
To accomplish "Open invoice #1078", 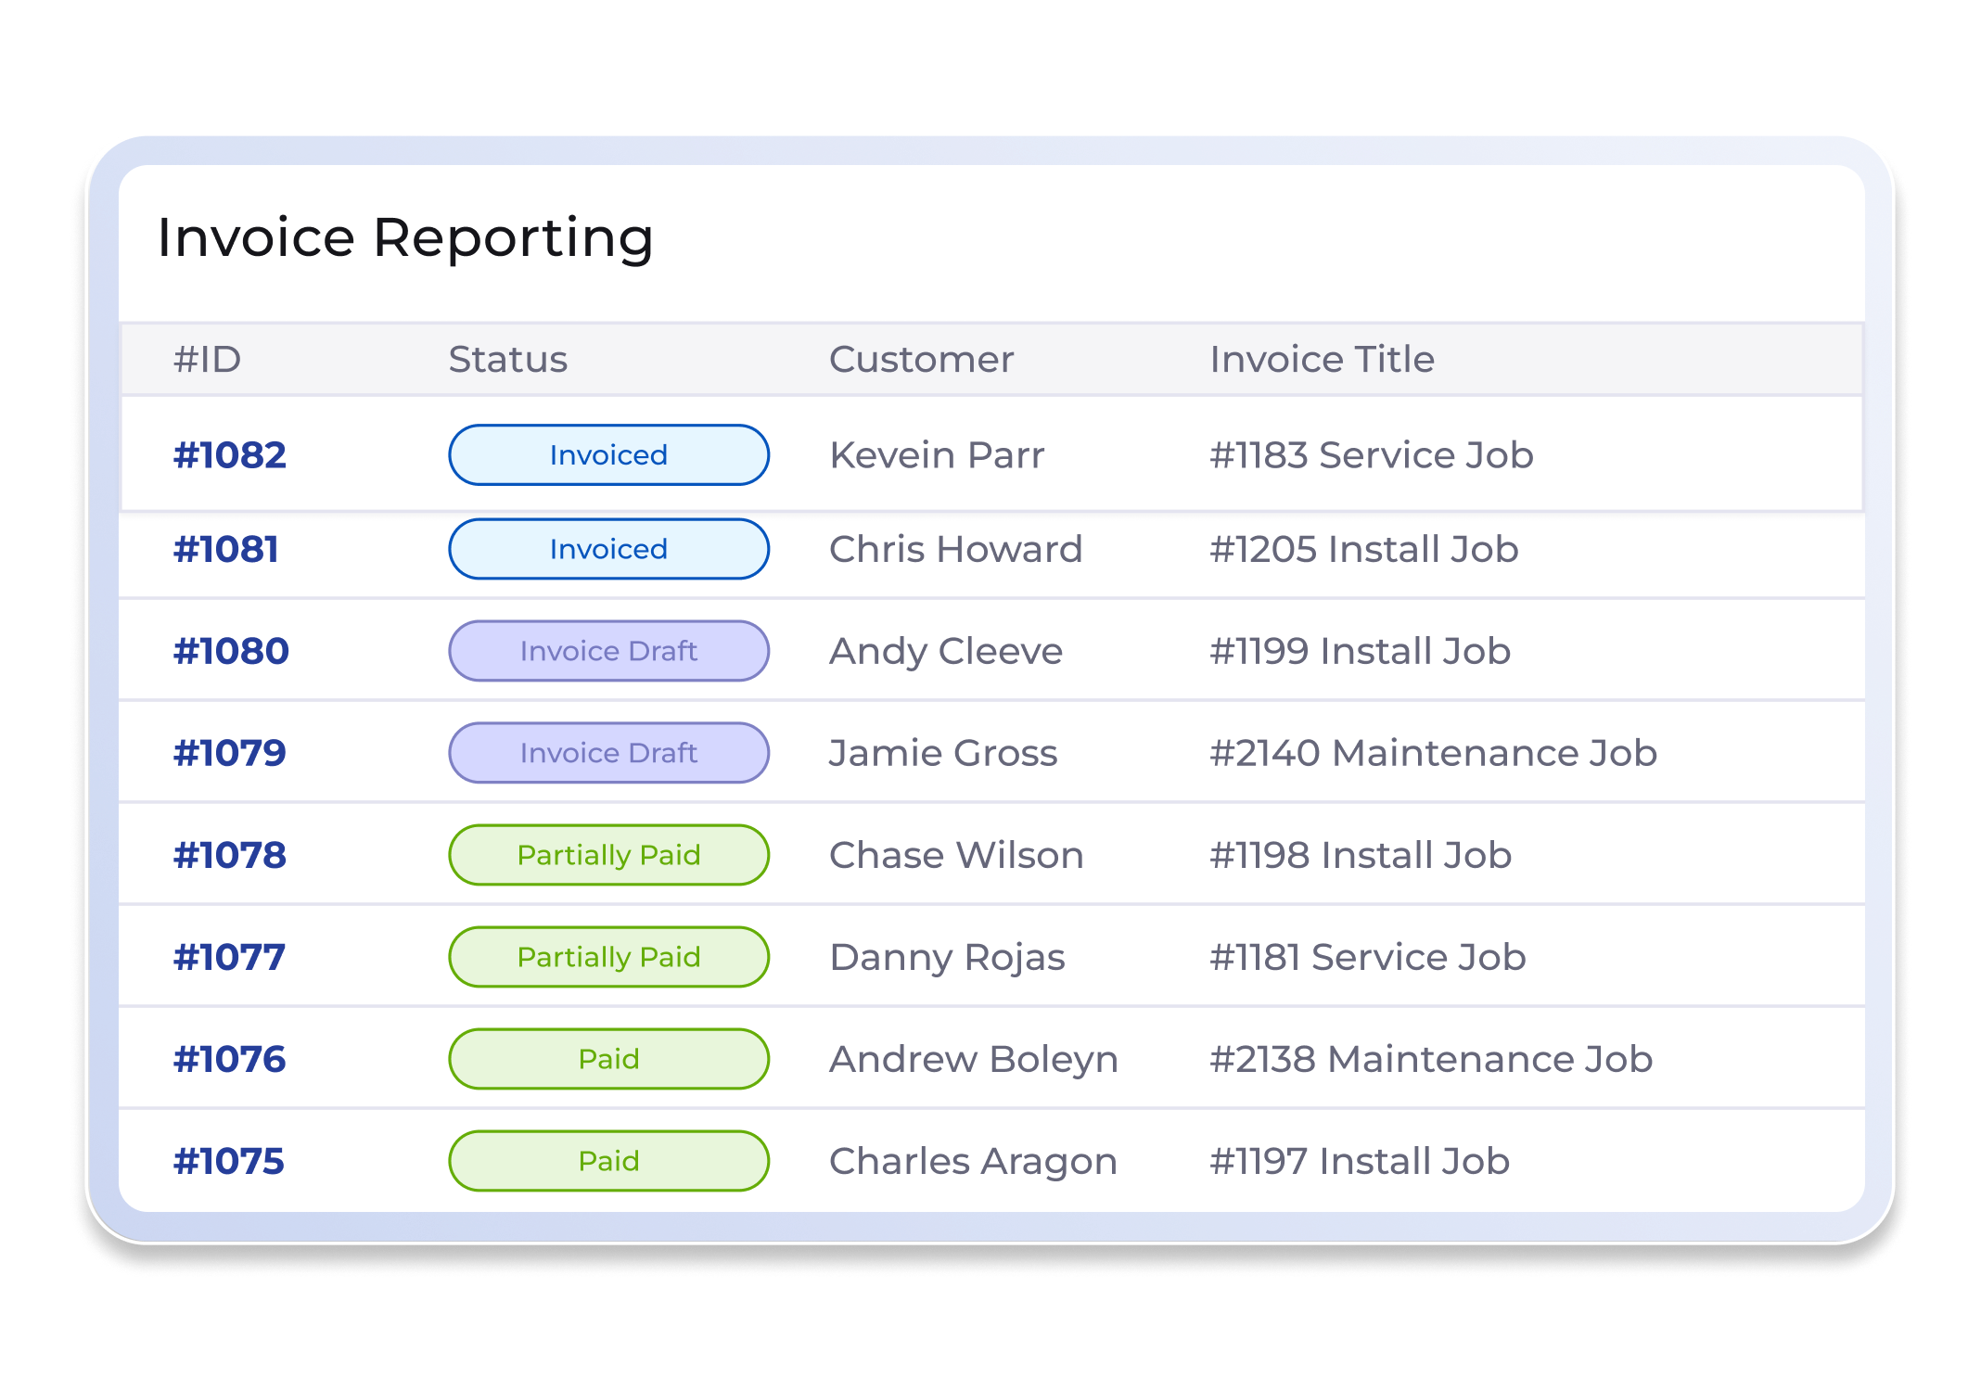I will pyautogui.click(x=230, y=856).
